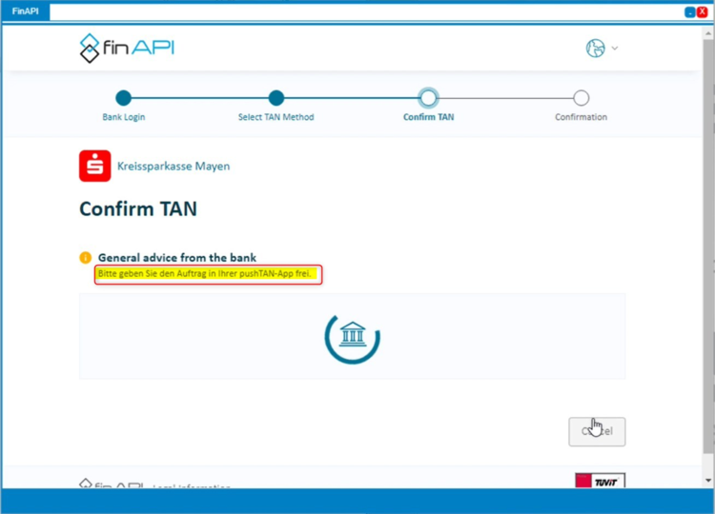Click the TÜViT certification badge in footer
This screenshot has width=715, height=514.
601,480
